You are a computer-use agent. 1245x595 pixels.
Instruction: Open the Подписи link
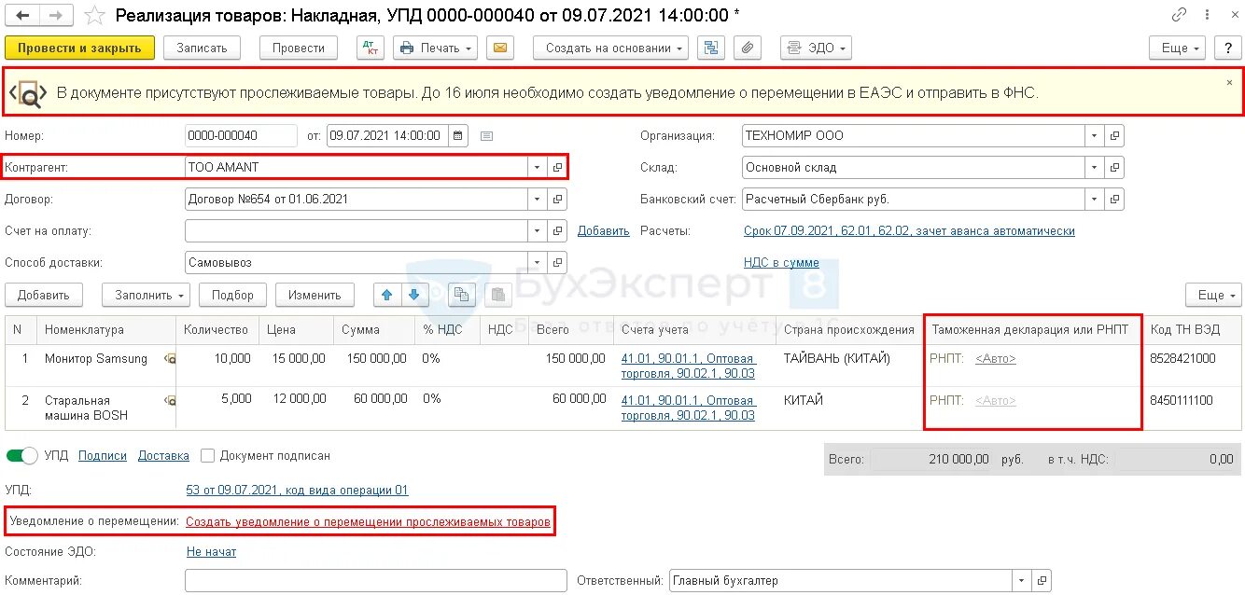point(103,456)
